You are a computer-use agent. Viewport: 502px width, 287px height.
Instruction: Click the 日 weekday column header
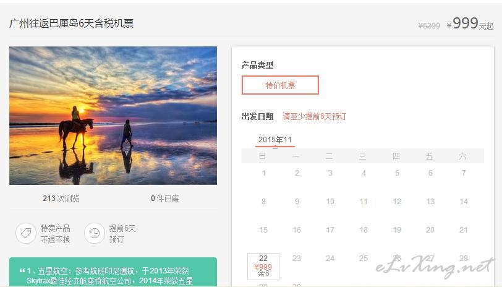tap(263, 156)
